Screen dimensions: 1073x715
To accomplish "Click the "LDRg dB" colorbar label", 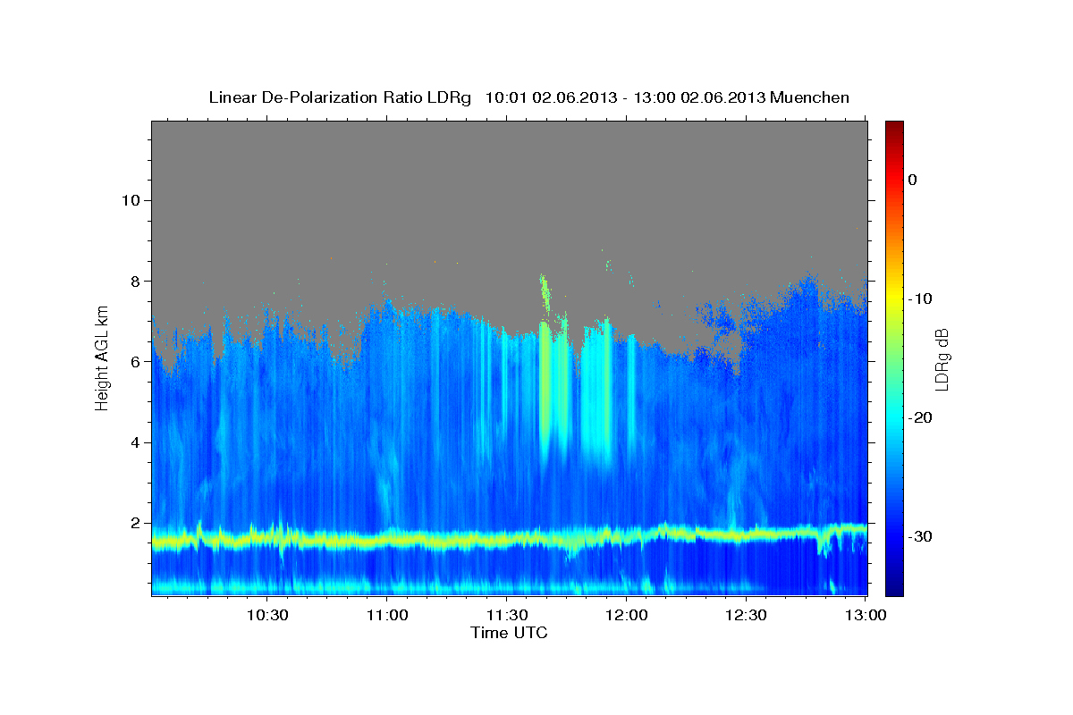I will (x=942, y=359).
